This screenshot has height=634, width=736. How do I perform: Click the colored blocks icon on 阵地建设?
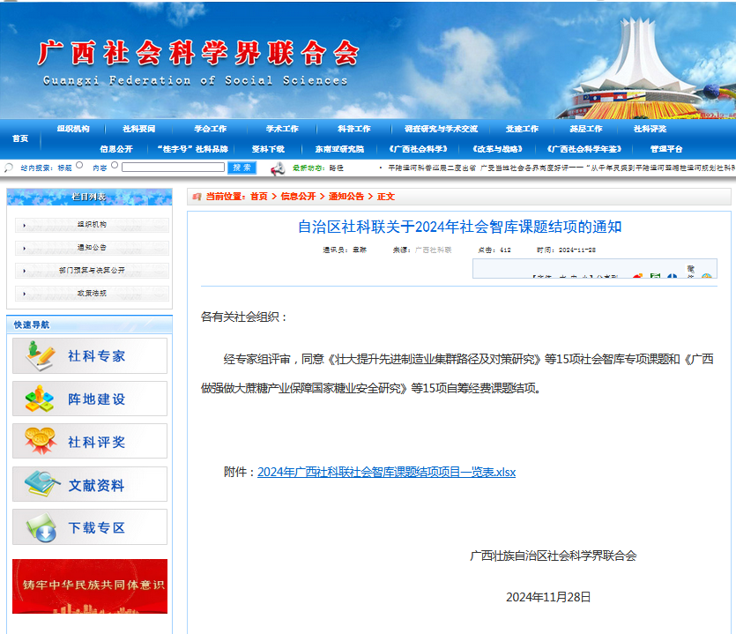pyautogui.click(x=40, y=399)
